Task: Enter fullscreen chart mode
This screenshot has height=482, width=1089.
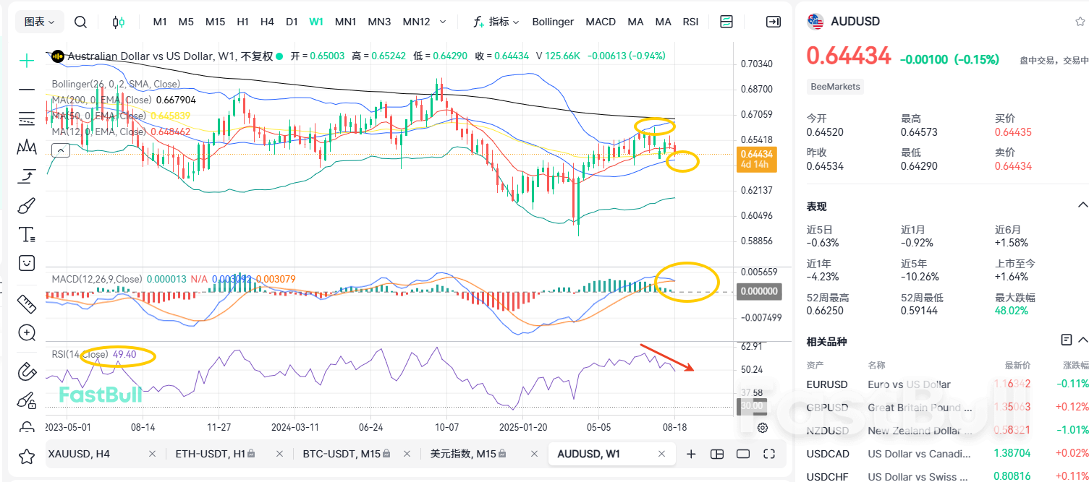Action: pos(768,454)
